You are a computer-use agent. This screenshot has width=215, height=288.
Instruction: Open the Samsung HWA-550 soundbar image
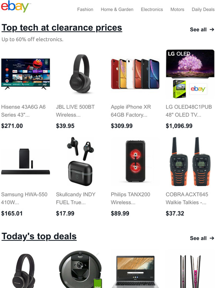26,161
